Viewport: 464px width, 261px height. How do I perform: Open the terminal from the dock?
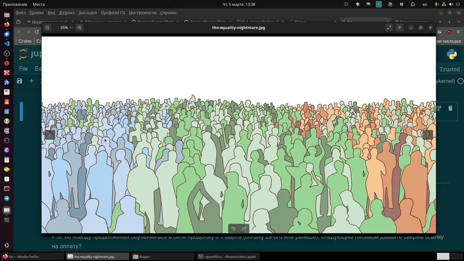(7, 220)
